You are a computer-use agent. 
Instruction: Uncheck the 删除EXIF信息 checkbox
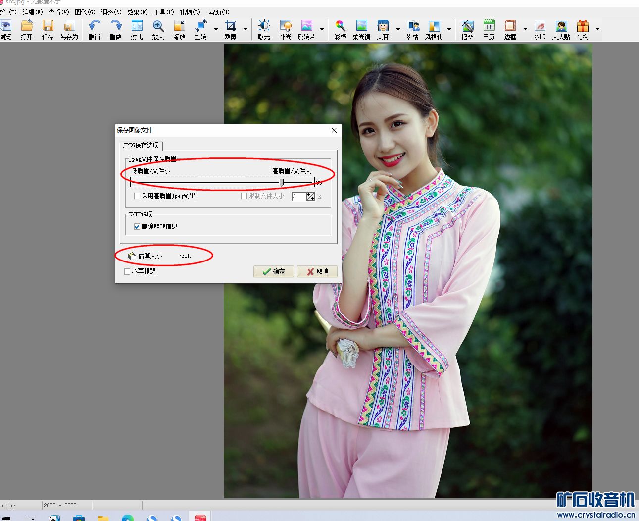pyautogui.click(x=137, y=227)
